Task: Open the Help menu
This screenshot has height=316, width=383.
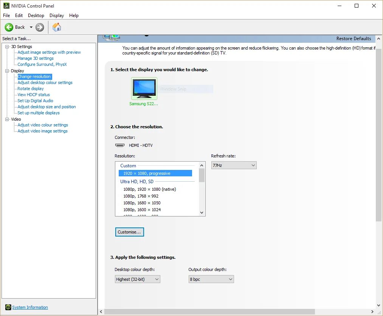Action: tap(74, 16)
